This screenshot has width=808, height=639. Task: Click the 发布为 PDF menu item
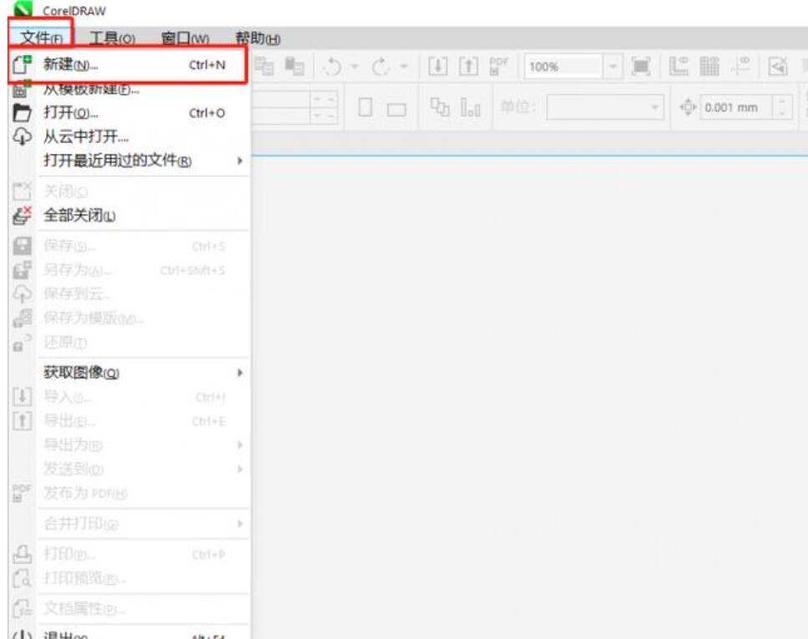tap(129, 493)
